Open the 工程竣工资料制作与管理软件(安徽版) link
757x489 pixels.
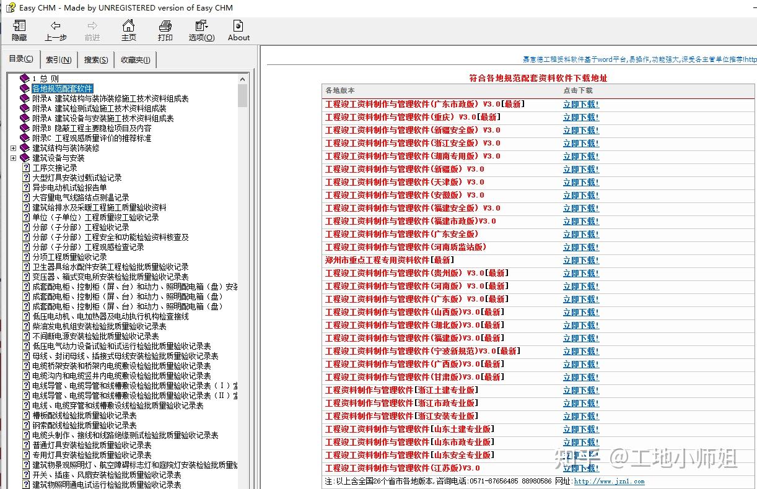[405, 195]
